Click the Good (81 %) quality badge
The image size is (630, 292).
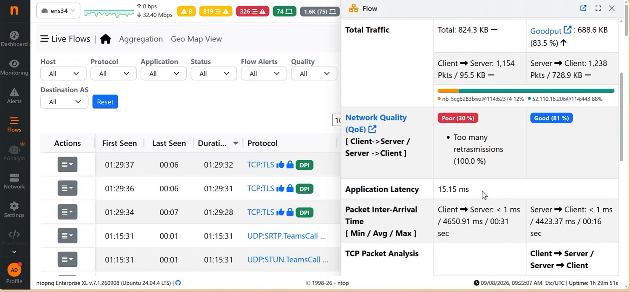point(552,118)
